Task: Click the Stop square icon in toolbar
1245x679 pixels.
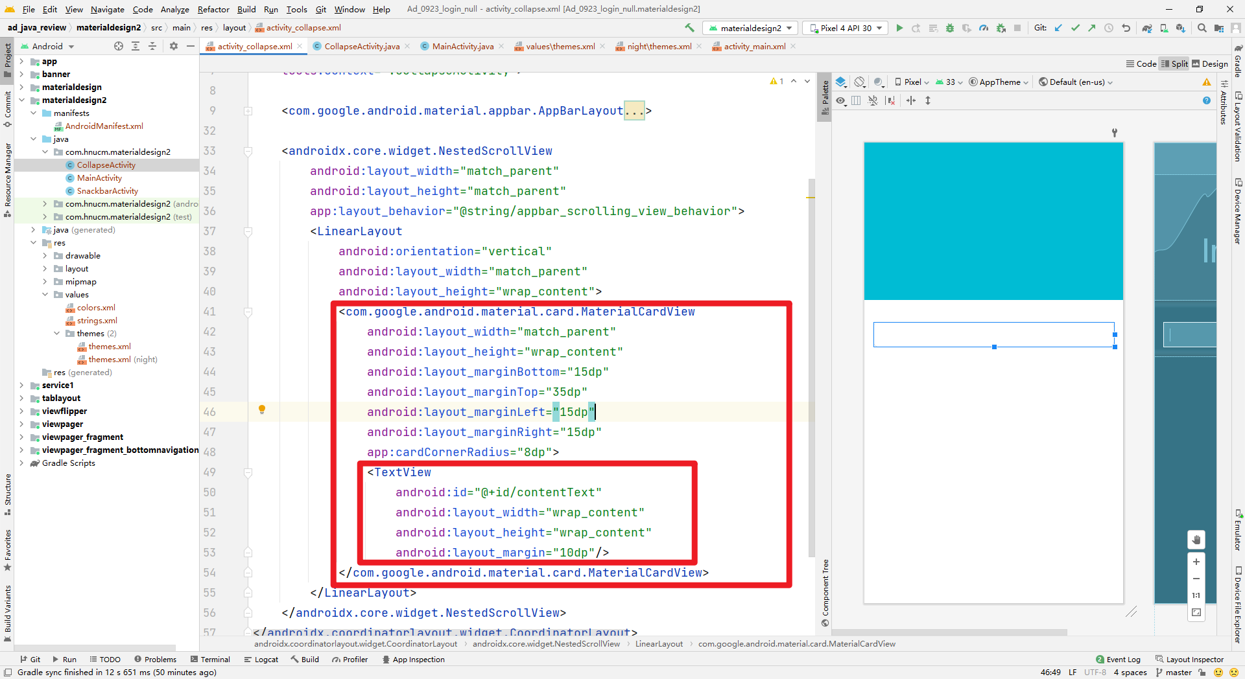Action: (x=1017, y=28)
